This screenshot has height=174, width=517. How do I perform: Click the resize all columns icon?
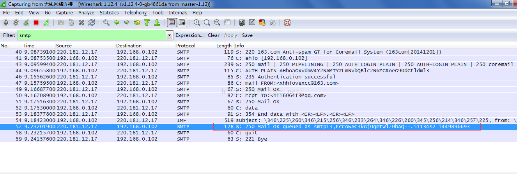227,23
